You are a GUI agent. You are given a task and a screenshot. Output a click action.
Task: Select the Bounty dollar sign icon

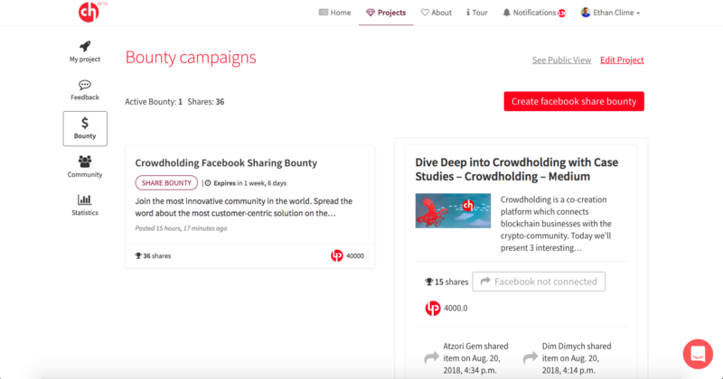click(x=85, y=123)
